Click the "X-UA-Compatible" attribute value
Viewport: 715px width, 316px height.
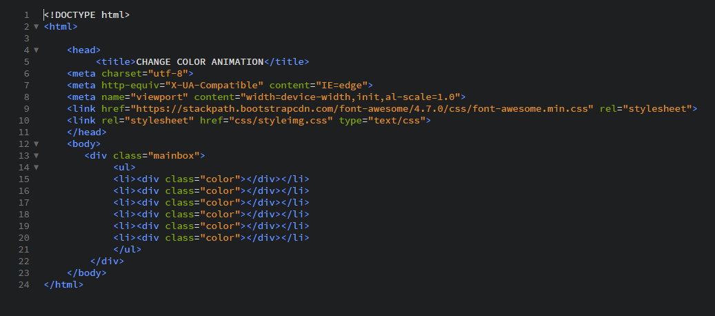click(x=214, y=86)
